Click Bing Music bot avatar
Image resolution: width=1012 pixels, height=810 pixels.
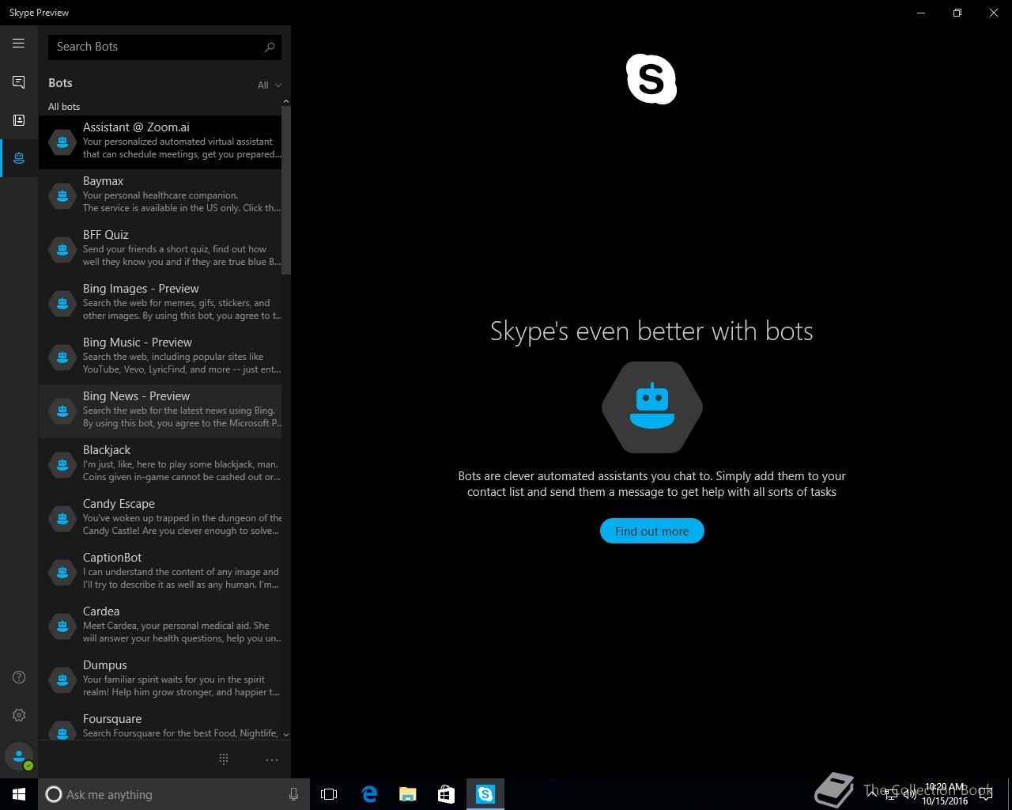[x=62, y=357]
